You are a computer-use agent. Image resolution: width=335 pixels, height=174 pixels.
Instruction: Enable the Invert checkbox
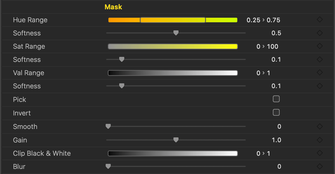(276, 113)
